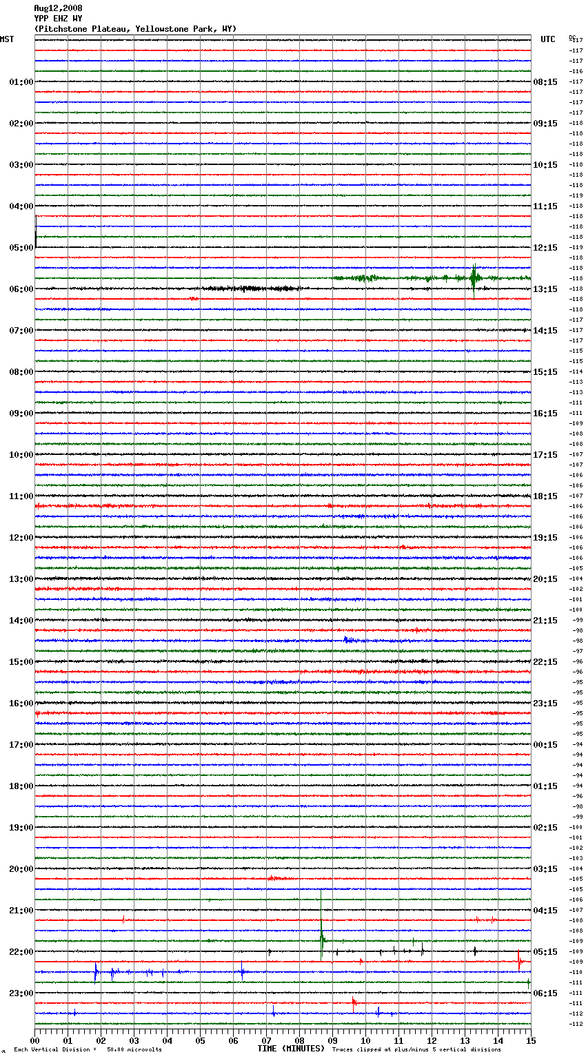Click the DC column header at top right
Viewport: 586px width, 1059px height.
(x=572, y=37)
